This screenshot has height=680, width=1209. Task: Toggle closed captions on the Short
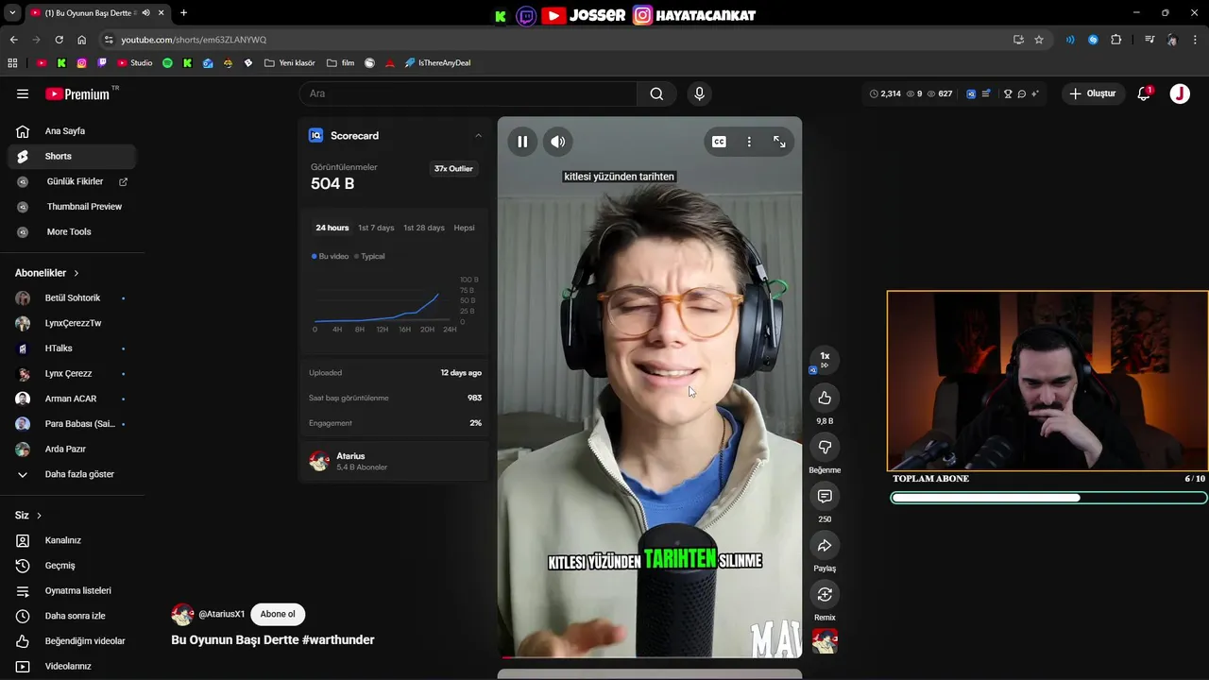719,142
